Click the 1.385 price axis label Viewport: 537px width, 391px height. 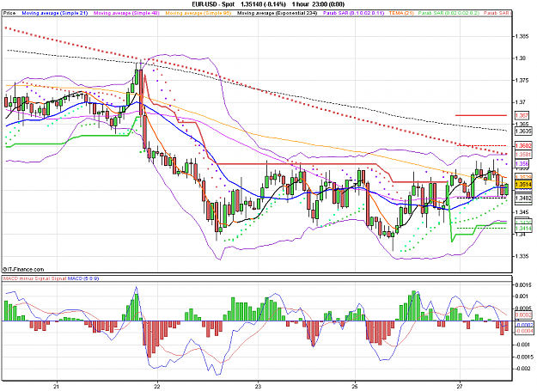pos(522,36)
